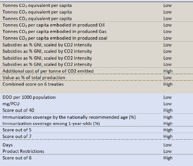The image size is (193, 166).
Task: Select 'Immunization coverage by the nationally recommended age'
Action: pyautogui.click(x=69, y=117)
